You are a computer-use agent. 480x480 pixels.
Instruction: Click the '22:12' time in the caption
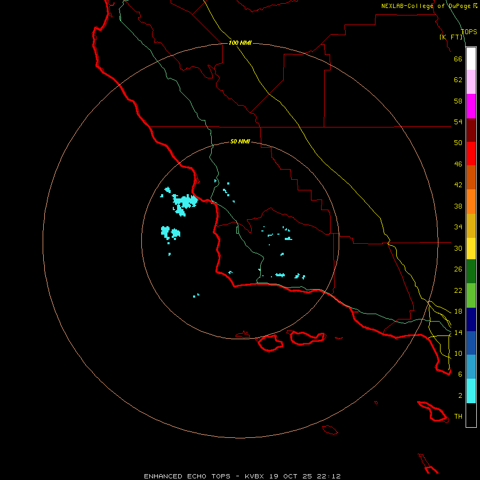point(329,476)
